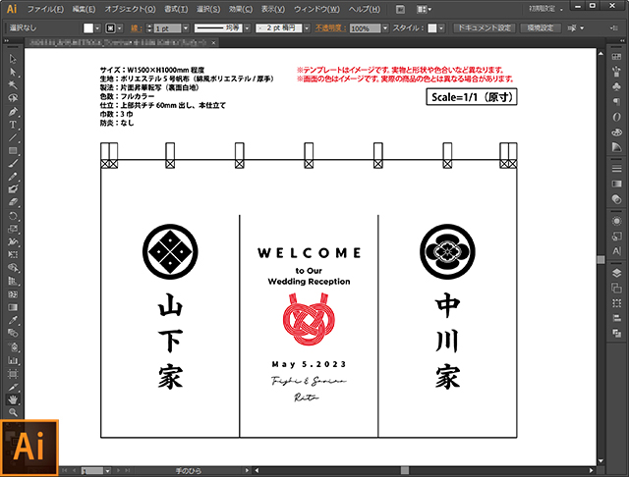Click the ドキュメント設定 button
Screen dimensions: 629x477
click(x=485, y=28)
